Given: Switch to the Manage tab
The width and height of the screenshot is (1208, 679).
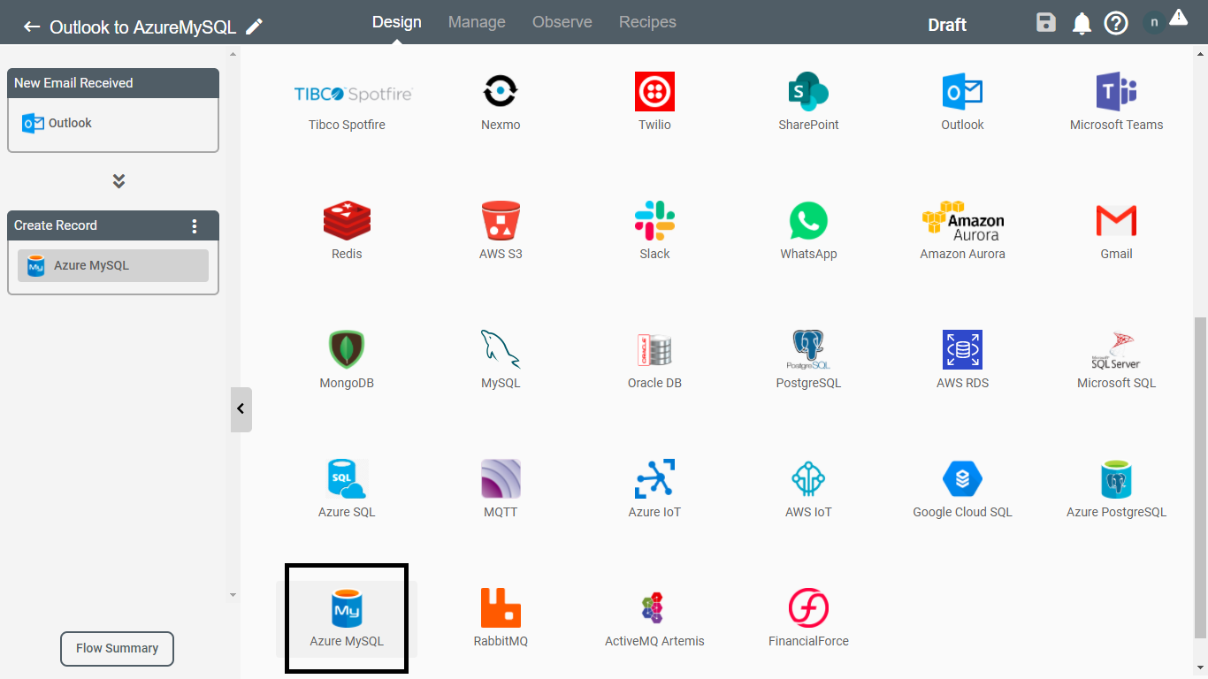Looking at the screenshot, I should tap(477, 22).
